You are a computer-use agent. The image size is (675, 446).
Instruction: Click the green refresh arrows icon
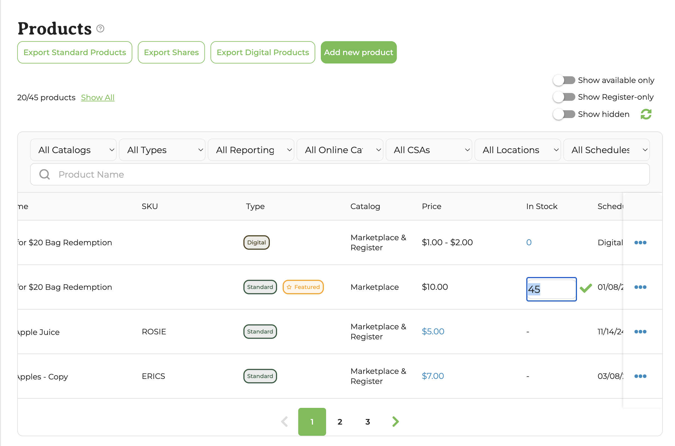(646, 114)
